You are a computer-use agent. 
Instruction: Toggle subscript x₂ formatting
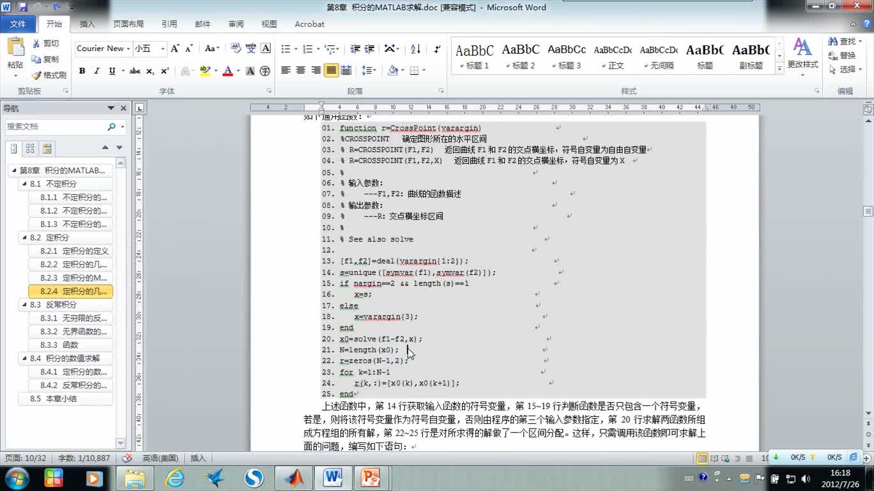click(150, 71)
